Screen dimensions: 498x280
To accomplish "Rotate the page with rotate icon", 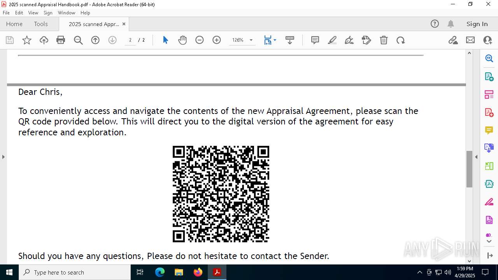I will (401, 40).
